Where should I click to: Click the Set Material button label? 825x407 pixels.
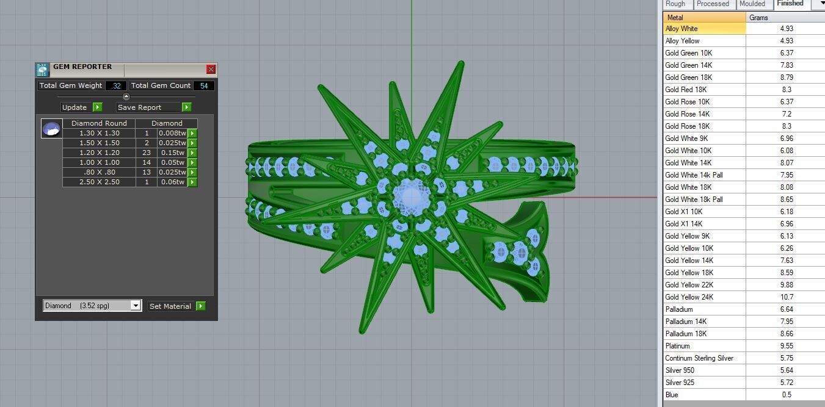click(x=170, y=306)
